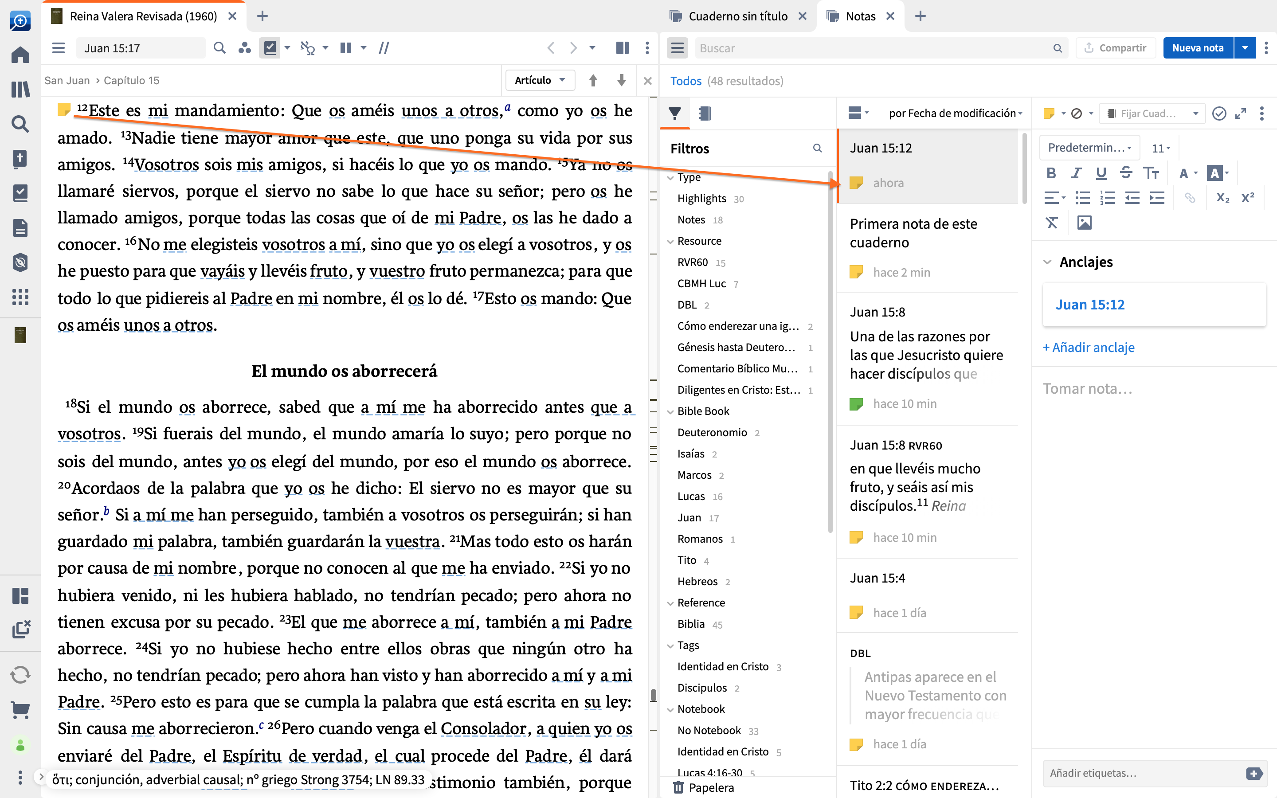The image size is (1277, 798).
Task: Toggle Underline formatting
Action: (x=1101, y=173)
